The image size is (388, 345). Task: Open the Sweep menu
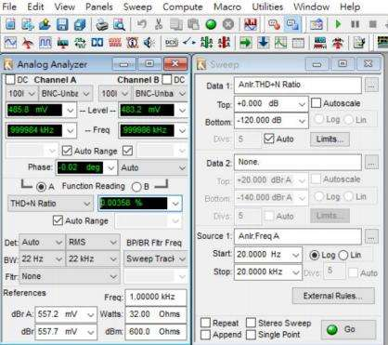pos(137,7)
